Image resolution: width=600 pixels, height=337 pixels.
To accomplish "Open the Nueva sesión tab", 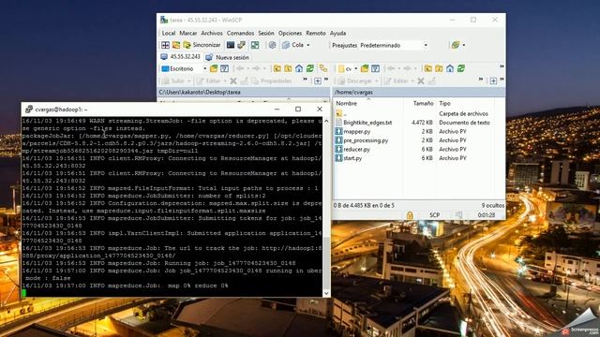I will coord(227,57).
